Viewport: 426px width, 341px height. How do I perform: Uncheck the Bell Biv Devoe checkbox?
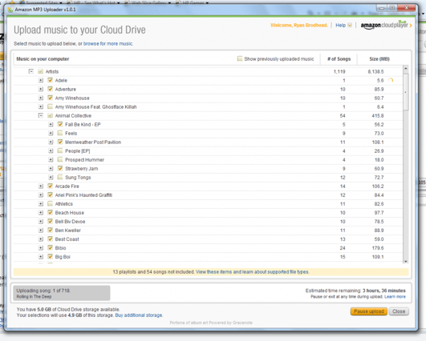click(x=50, y=221)
